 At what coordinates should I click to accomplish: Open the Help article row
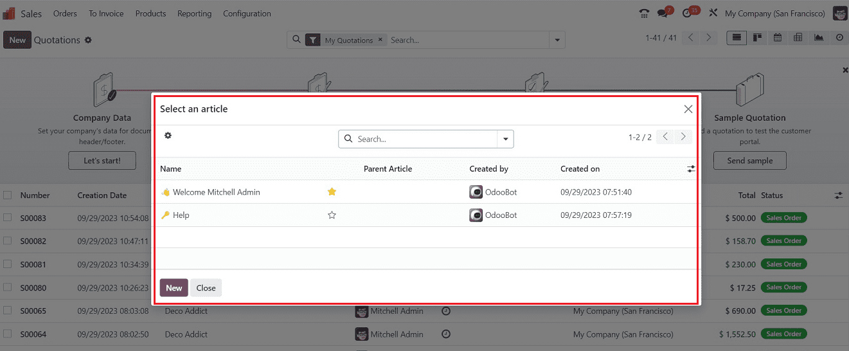click(425, 215)
